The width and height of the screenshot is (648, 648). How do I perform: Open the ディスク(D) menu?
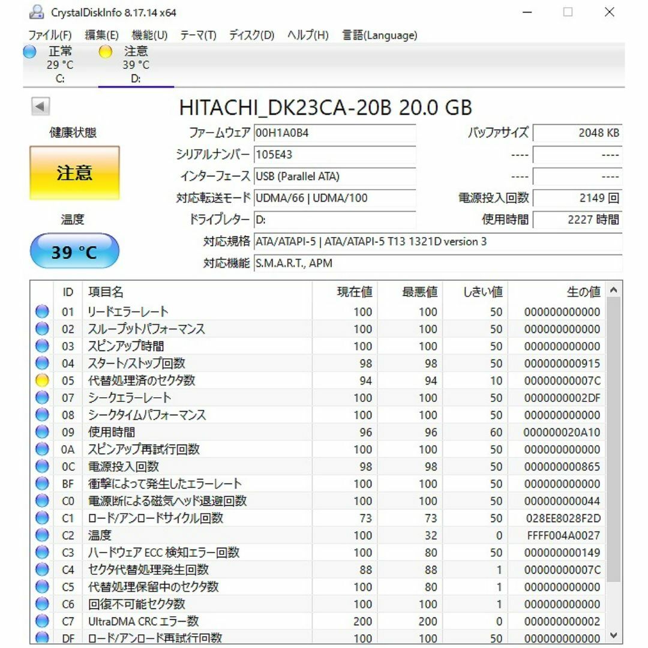point(251,35)
